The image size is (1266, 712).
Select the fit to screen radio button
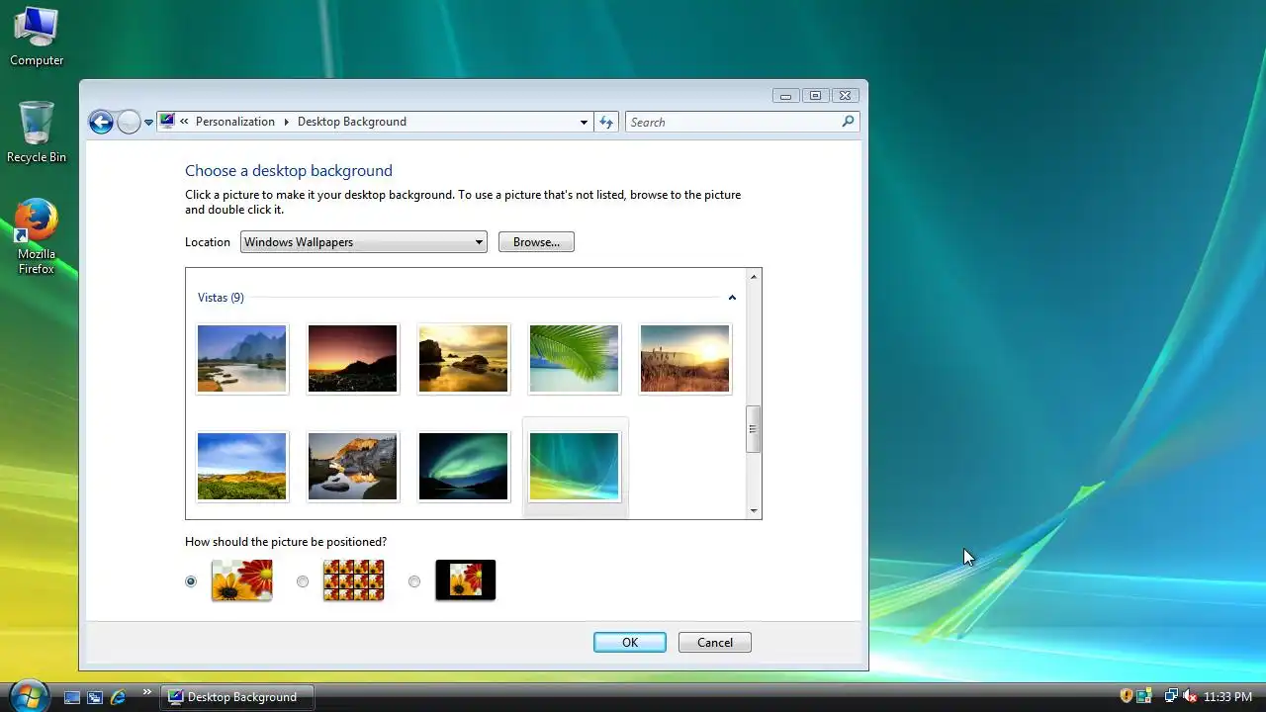pyautogui.click(x=191, y=581)
